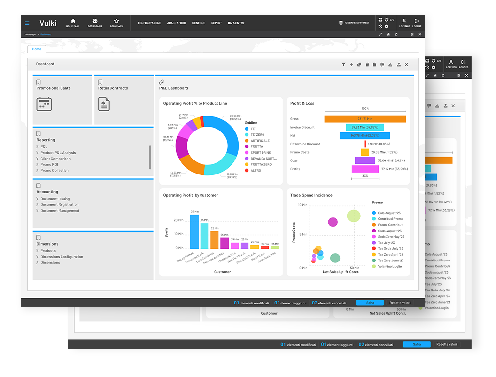Go to Home Page via house icon
The width and height of the screenshot is (496, 377).
tap(73, 21)
